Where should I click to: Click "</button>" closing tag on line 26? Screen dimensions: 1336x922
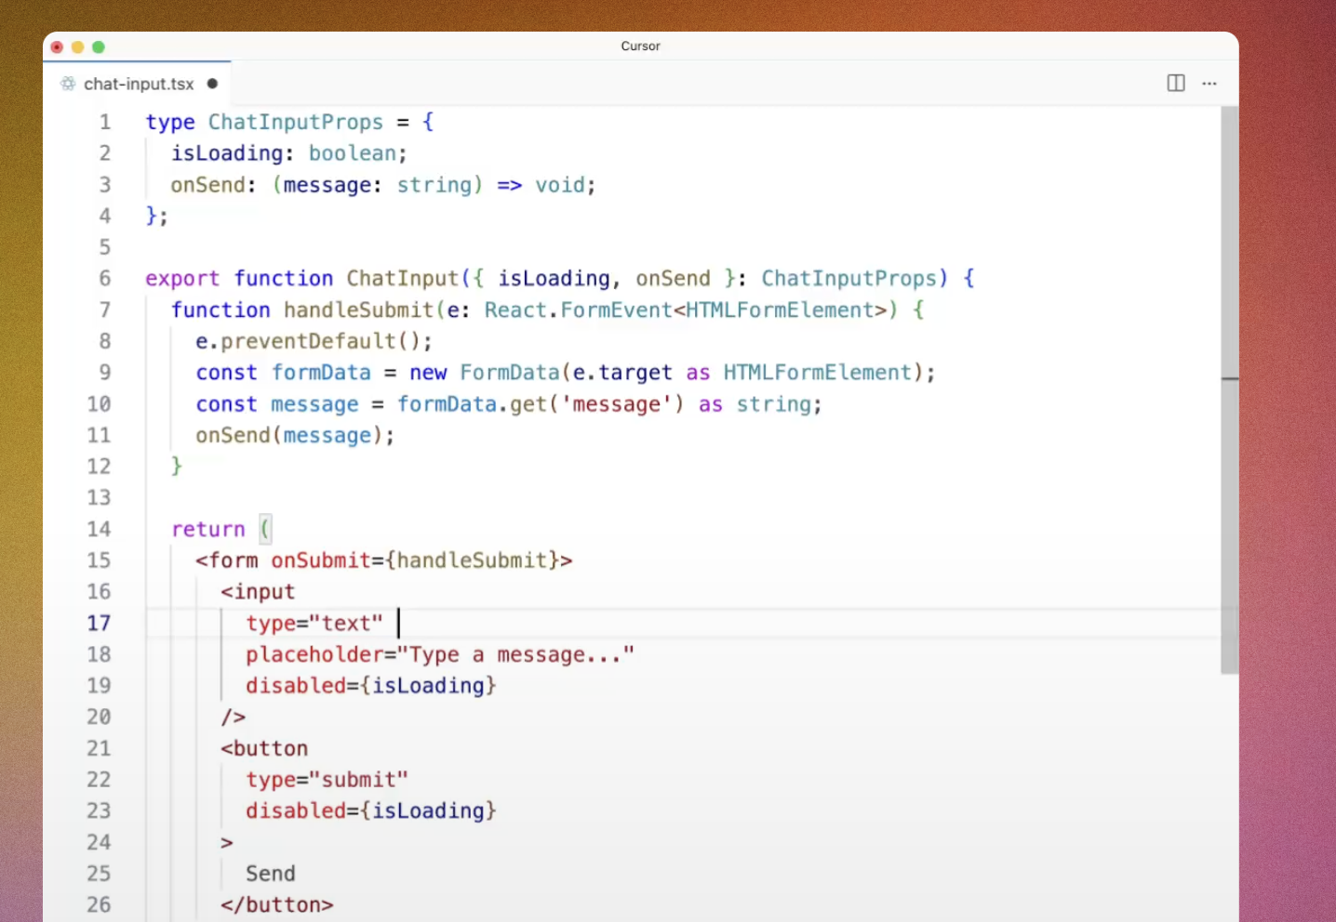click(277, 904)
